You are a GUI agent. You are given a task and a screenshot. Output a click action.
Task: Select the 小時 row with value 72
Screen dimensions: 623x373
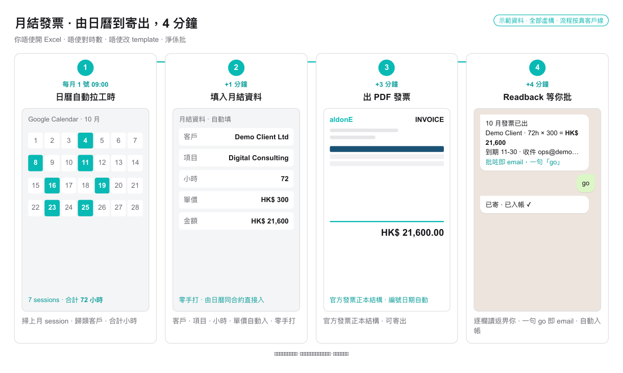[236, 179]
